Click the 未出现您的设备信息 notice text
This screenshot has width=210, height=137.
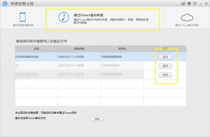[x=46, y=113]
